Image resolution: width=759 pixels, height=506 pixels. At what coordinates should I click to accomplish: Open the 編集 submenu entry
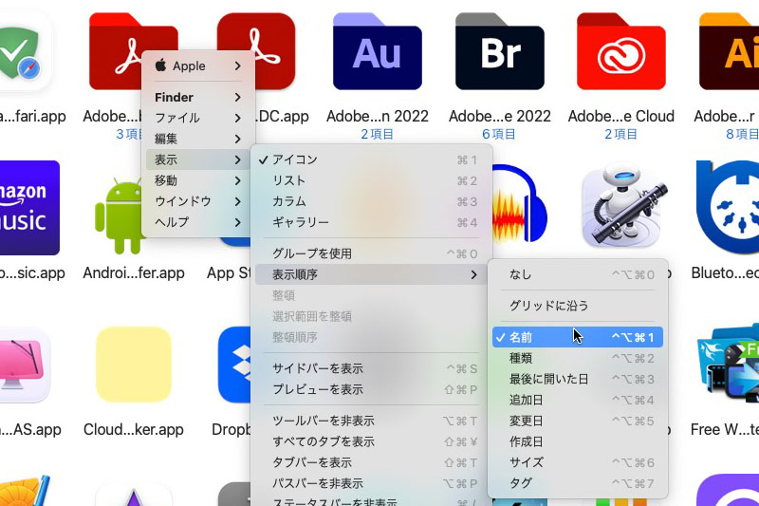(198, 139)
